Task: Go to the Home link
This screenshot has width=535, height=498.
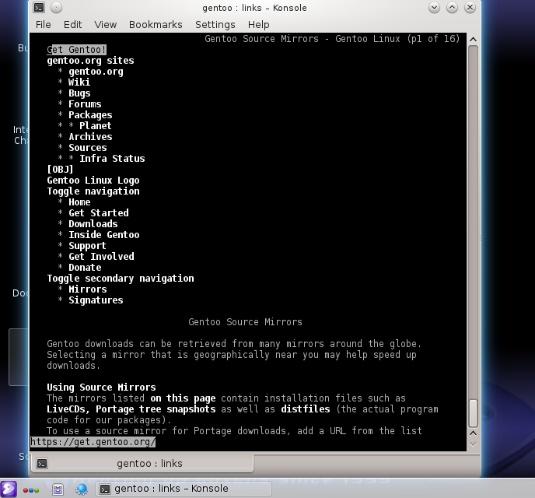Action: pos(79,202)
